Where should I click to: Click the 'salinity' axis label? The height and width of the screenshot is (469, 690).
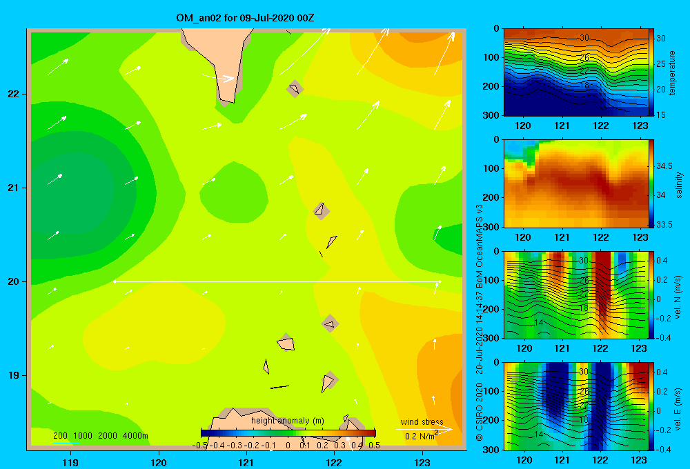pos(678,185)
